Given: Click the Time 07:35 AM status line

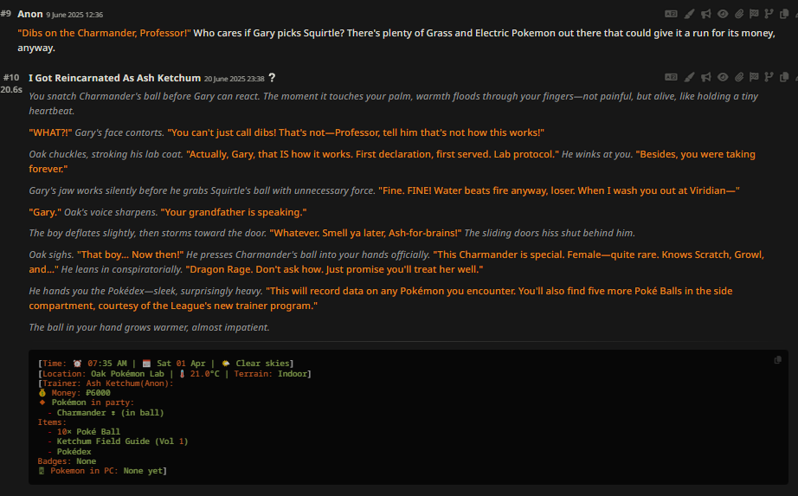Looking at the screenshot, I should [166, 364].
